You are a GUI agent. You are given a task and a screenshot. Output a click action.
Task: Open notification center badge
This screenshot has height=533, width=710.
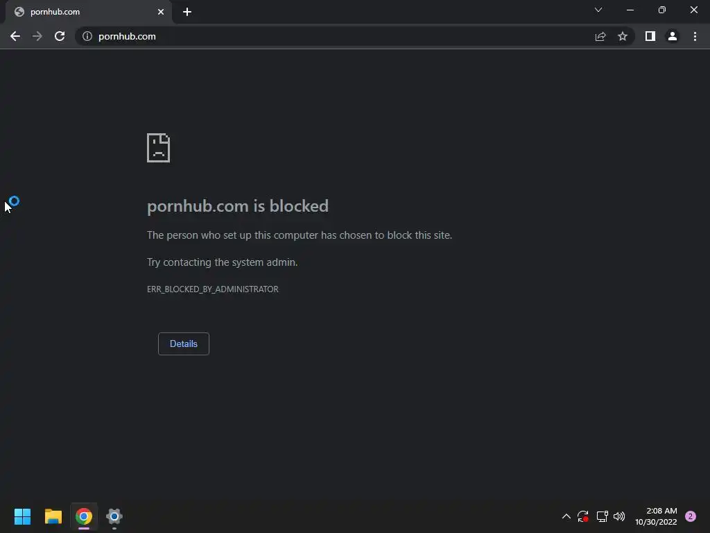coord(691,516)
